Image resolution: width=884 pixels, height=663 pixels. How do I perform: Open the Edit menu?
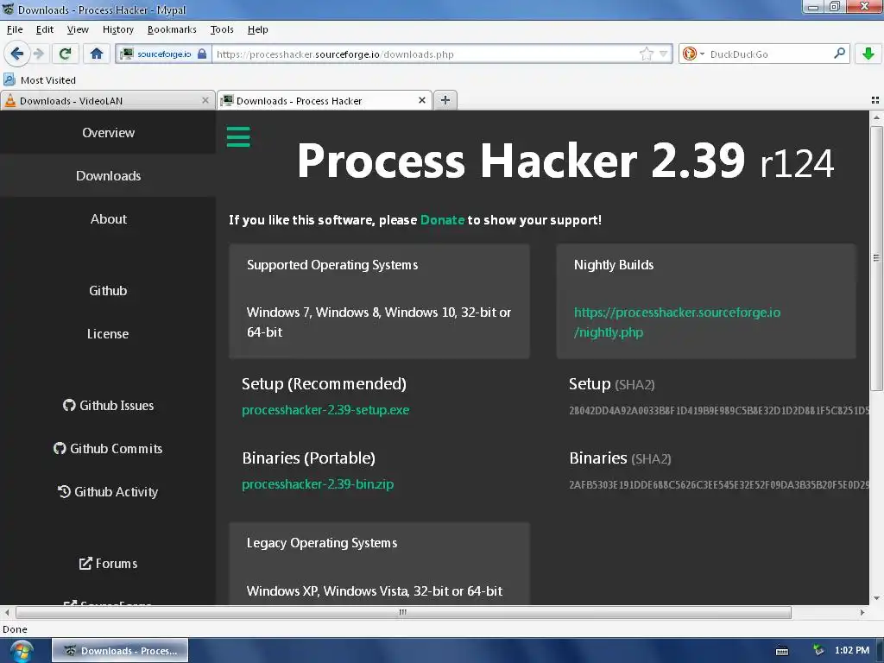click(x=45, y=29)
